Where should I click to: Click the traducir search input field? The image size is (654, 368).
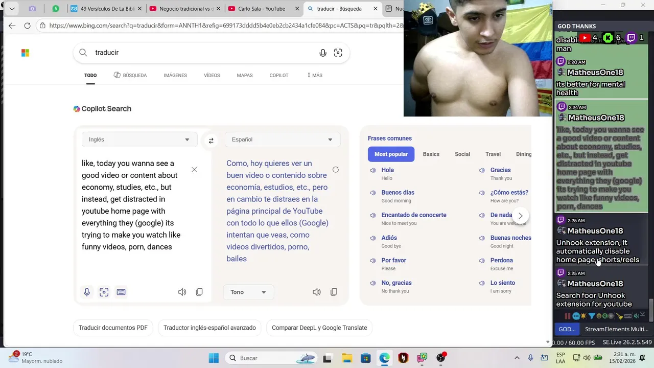point(204,53)
